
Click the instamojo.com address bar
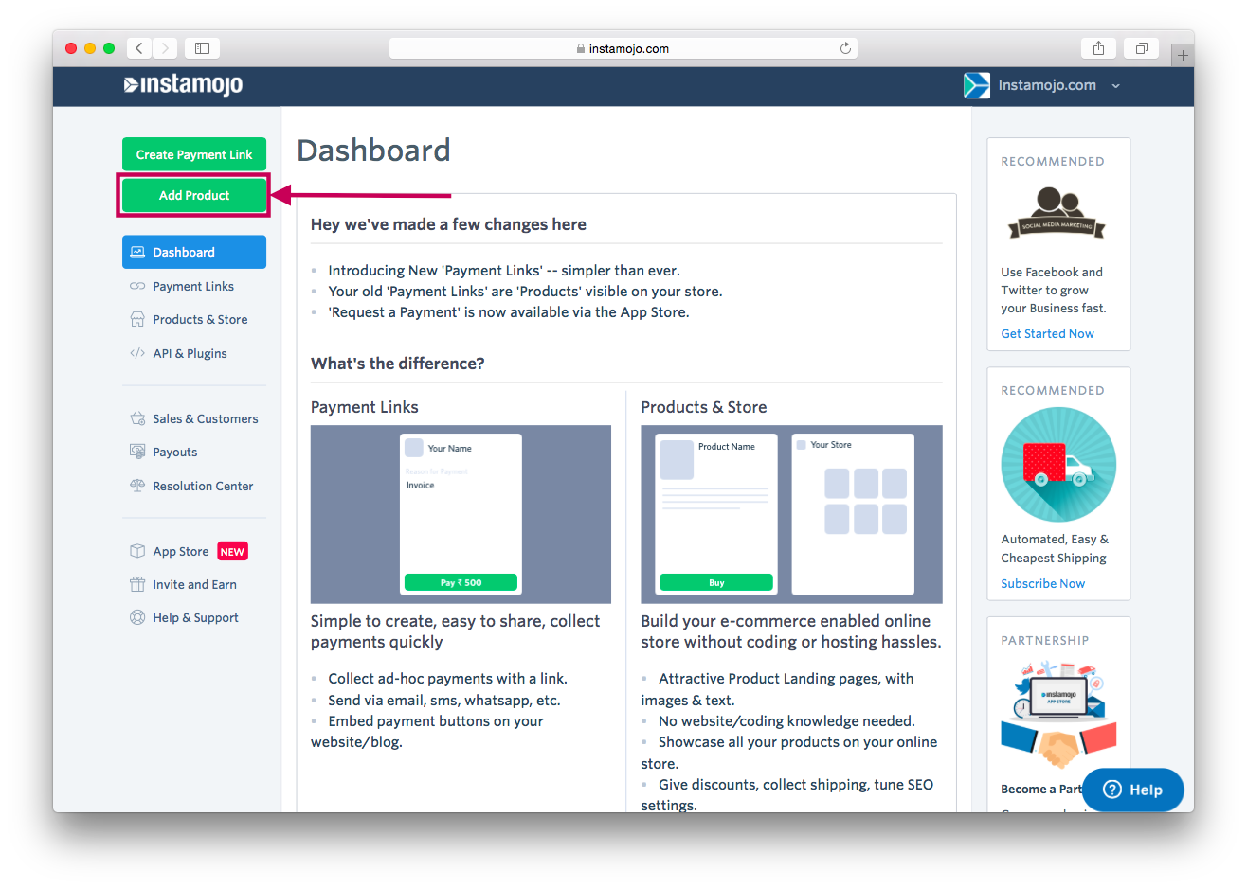[623, 48]
